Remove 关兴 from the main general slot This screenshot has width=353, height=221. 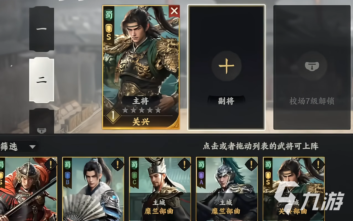(174, 11)
